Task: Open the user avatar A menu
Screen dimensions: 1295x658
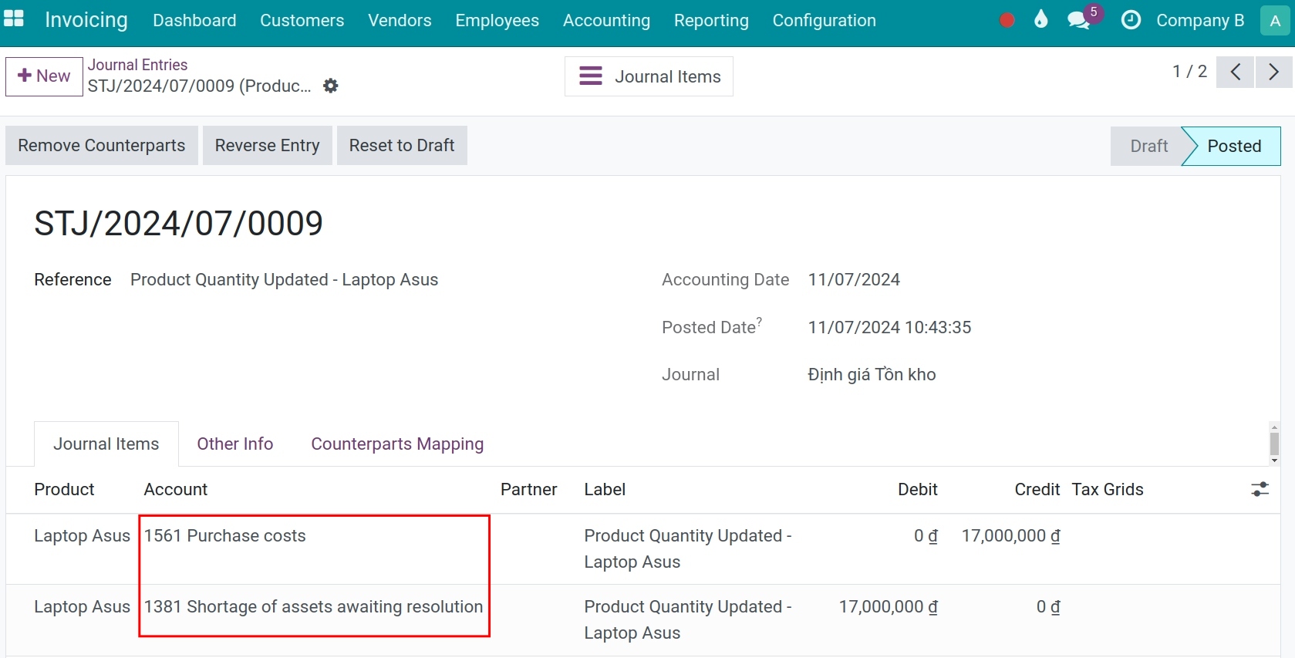Action: [x=1275, y=21]
